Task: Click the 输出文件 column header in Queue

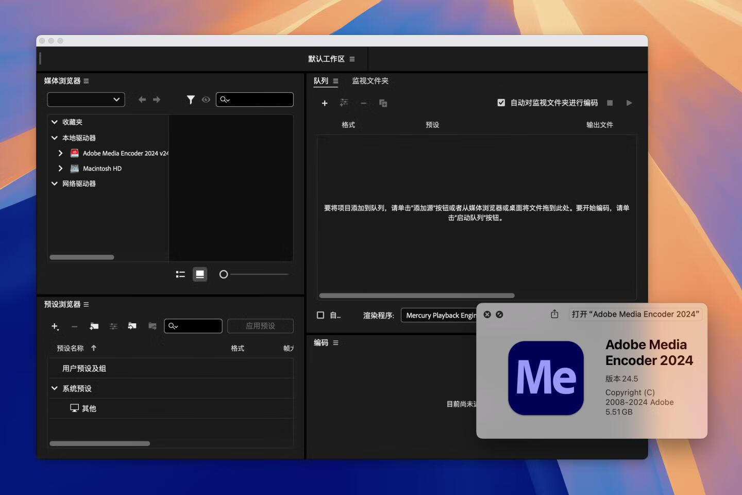Action: tap(600, 125)
